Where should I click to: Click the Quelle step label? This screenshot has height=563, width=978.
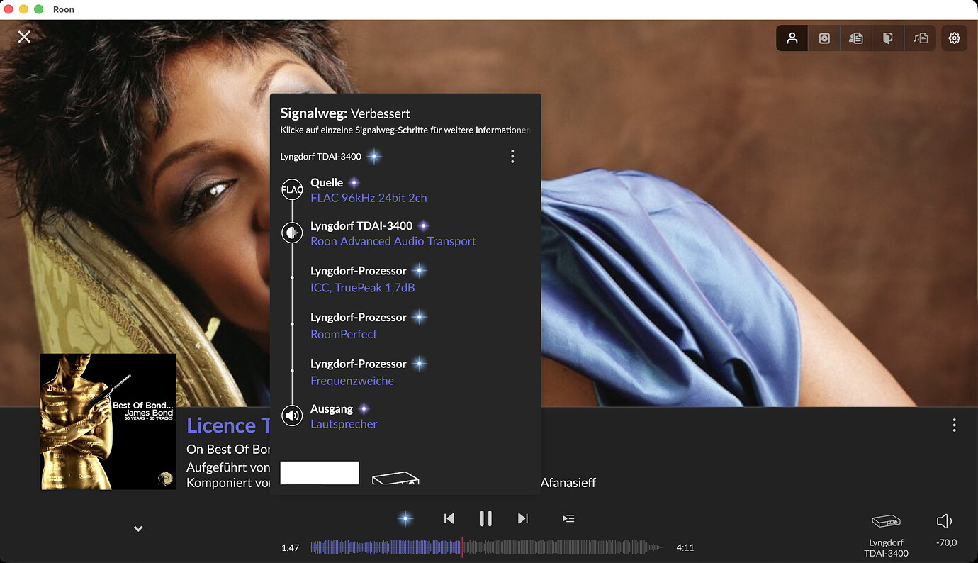pos(327,183)
